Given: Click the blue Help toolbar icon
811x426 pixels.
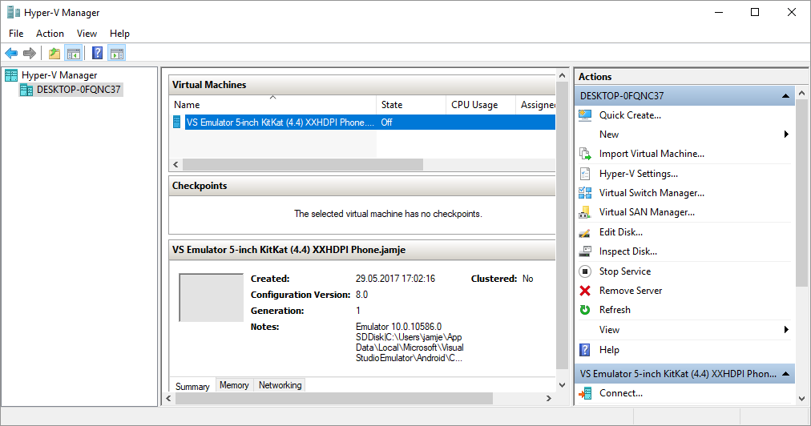Looking at the screenshot, I should [97, 53].
